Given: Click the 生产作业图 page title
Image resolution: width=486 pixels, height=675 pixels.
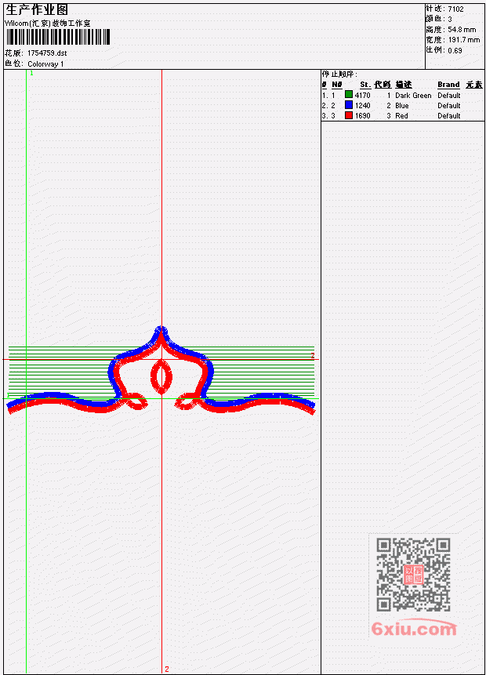Looking at the screenshot, I should [37, 9].
